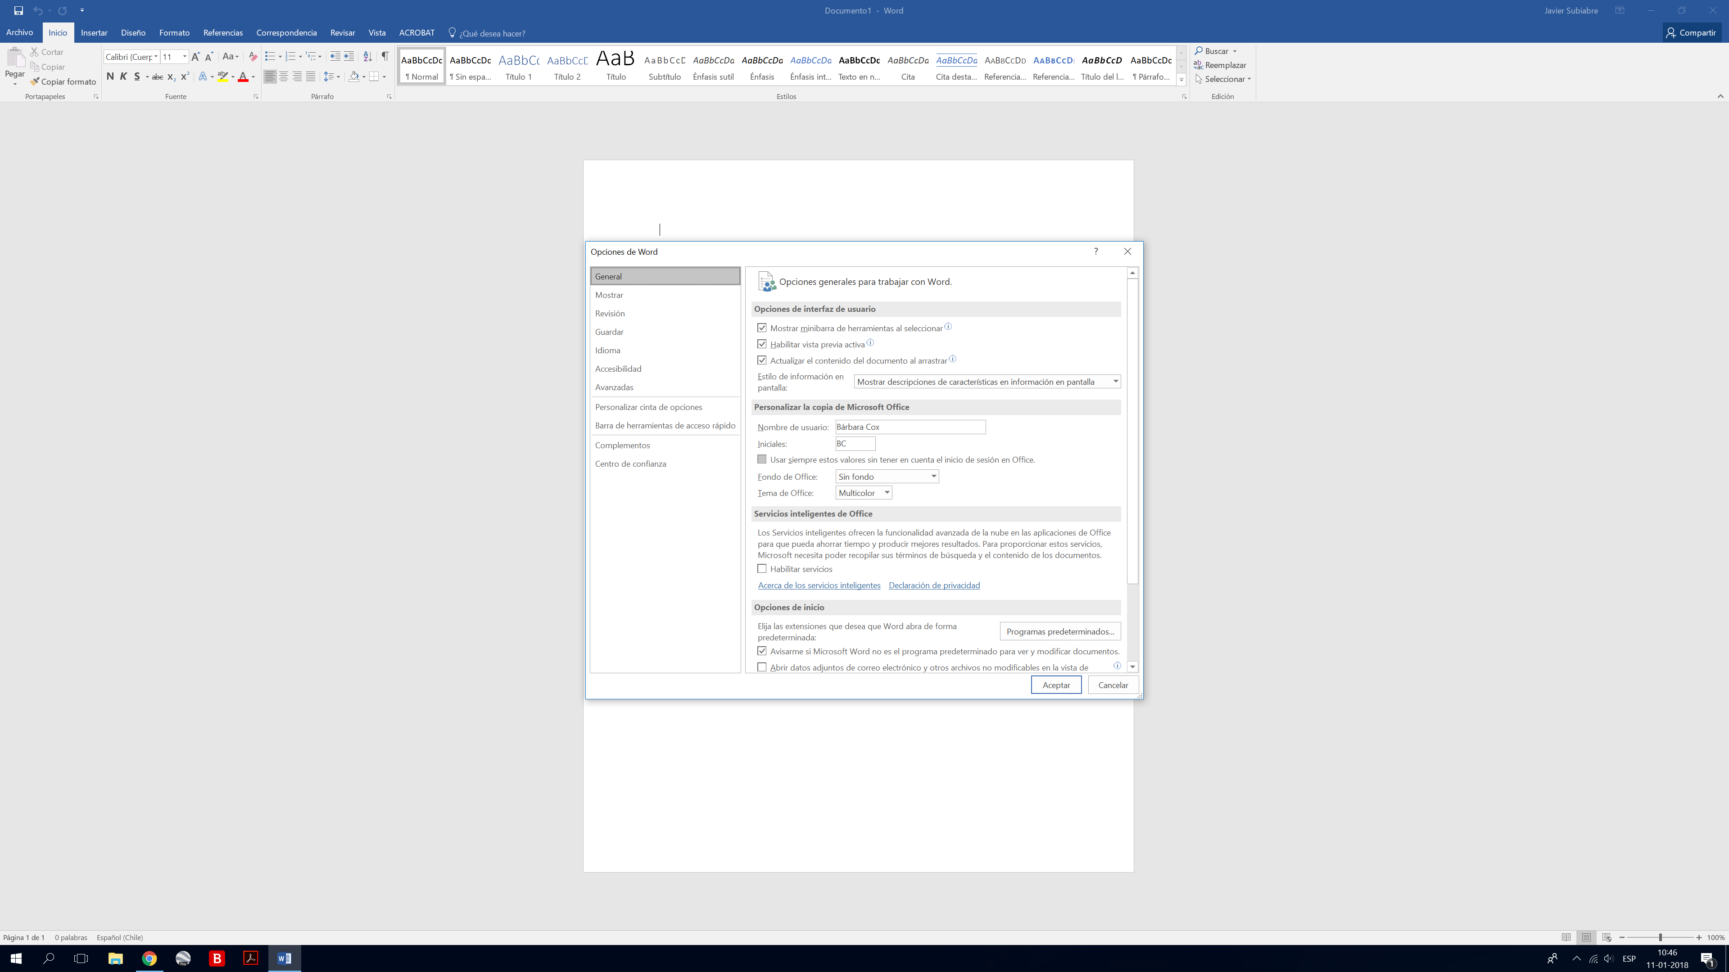The width and height of the screenshot is (1729, 972).
Task: Open Declaración de privacidad link
Action: point(934,585)
